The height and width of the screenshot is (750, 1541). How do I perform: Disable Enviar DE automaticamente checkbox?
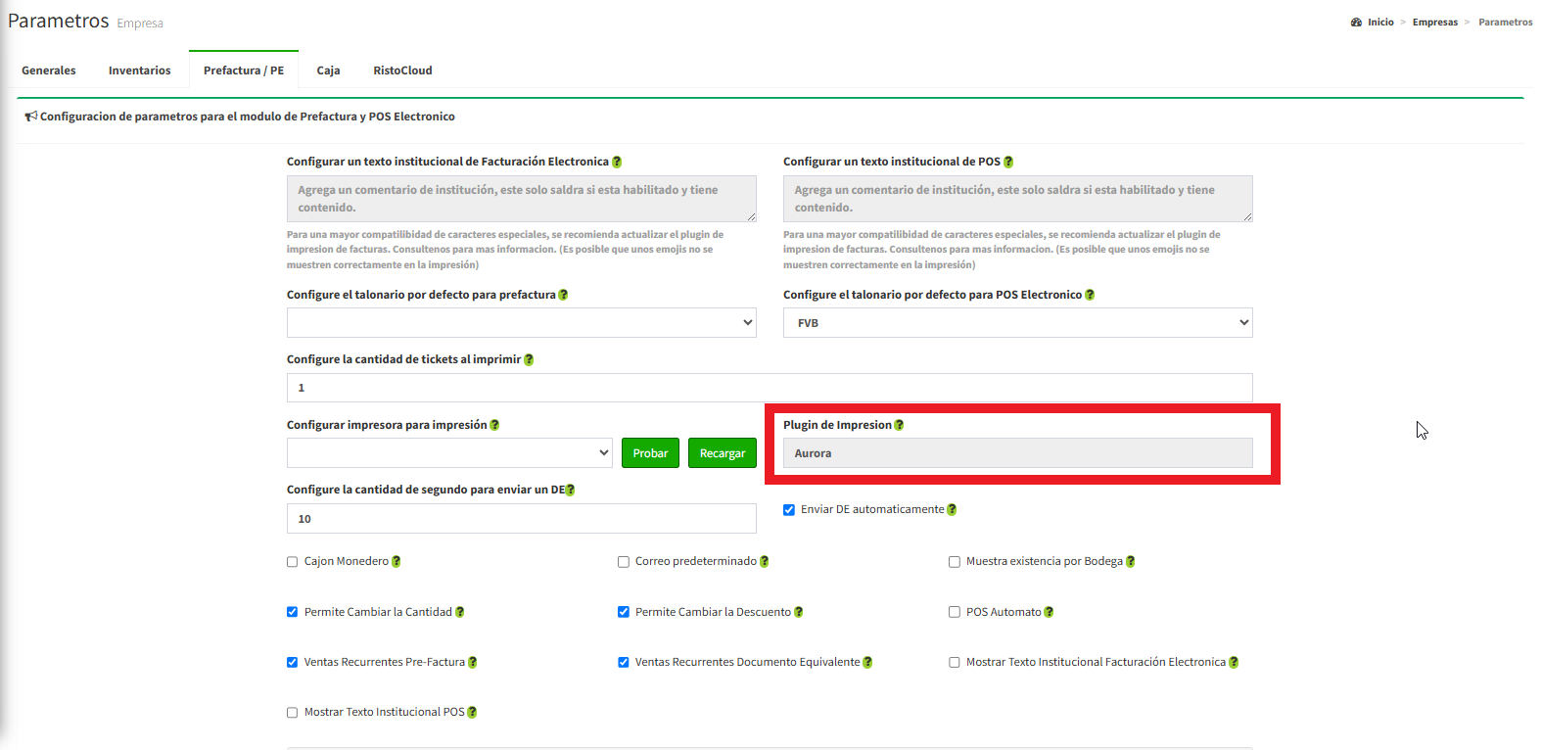pos(789,510)
